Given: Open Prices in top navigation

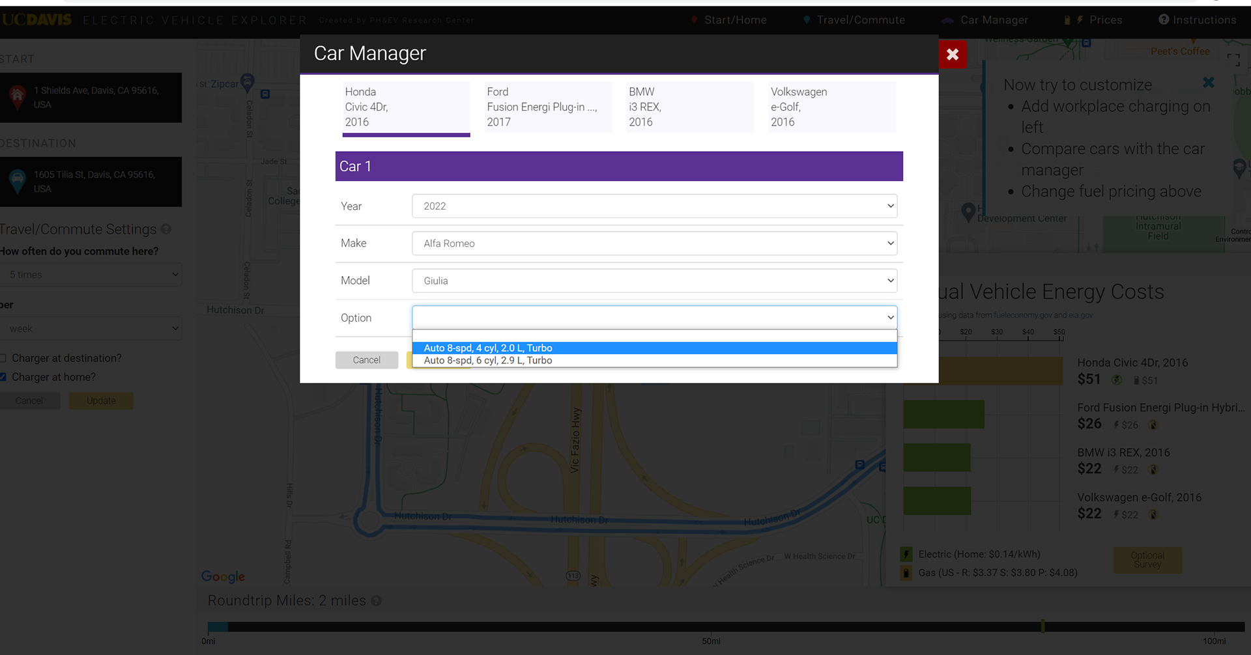Looking at the screenshot, I should 1093,20.
